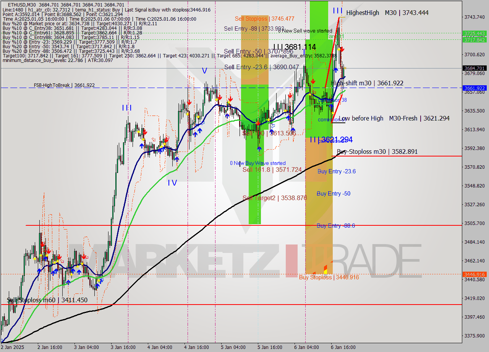The image size is (489, 352).
Task: Click the 'Sell 161.8 | 3571.724' label
Action: click(272, 169)
